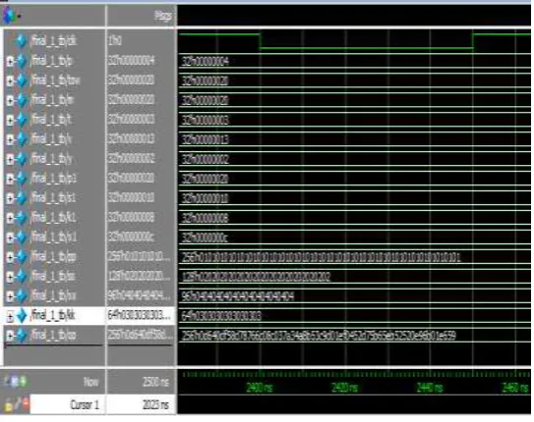Screen dimensions: 534x422
Task: Toggle leaf names icon beside Now
Action: point(7,382)
